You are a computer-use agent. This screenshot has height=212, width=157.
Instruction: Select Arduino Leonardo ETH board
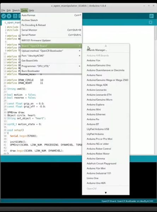106,95
